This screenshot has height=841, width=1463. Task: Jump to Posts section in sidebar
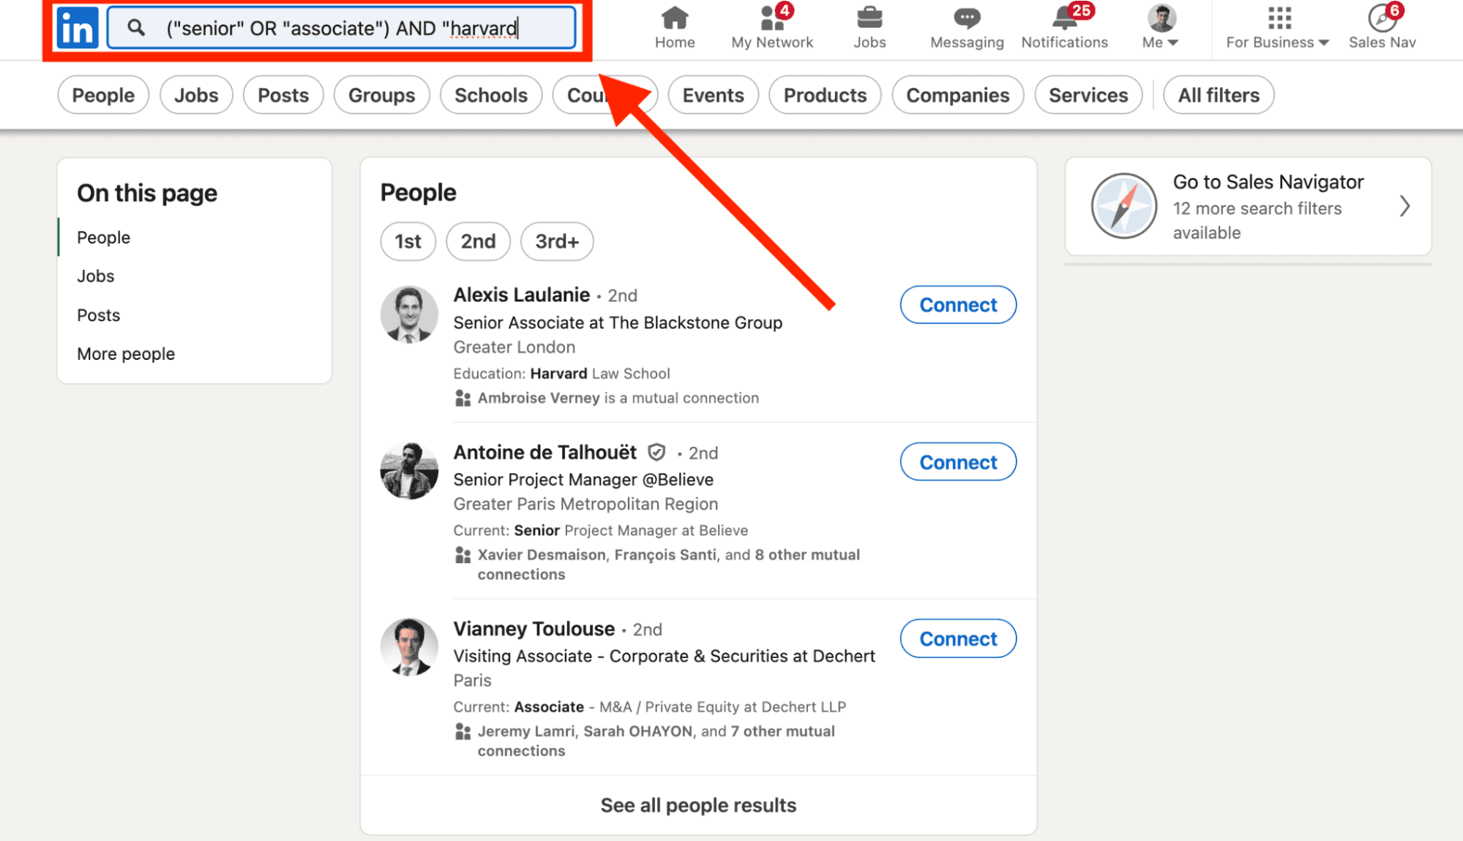[x=98, y=315]
